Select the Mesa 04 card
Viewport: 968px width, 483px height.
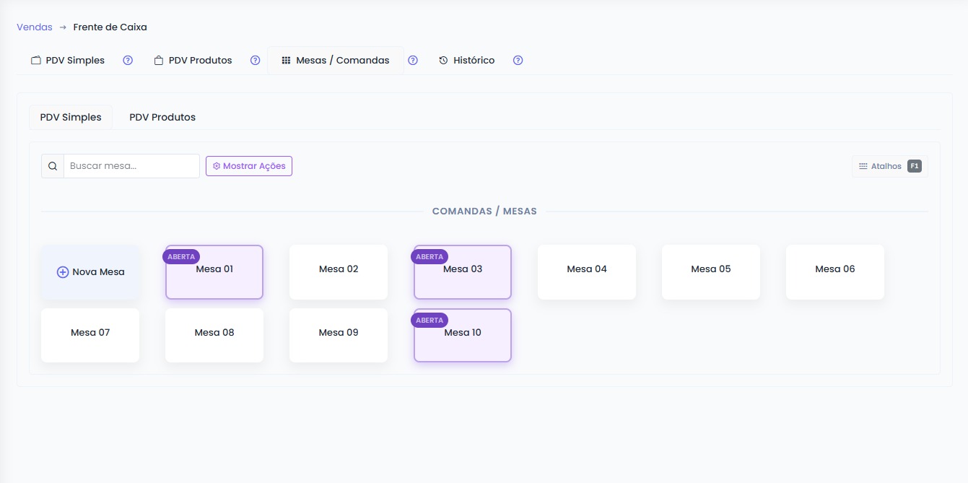pos(587,272)
